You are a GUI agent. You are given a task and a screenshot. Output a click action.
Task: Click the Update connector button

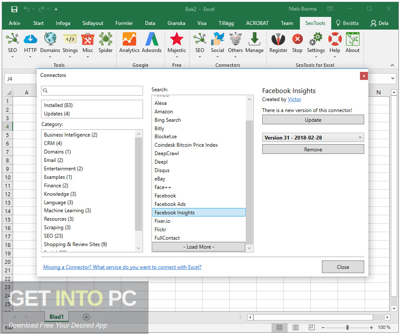[313, 120]
